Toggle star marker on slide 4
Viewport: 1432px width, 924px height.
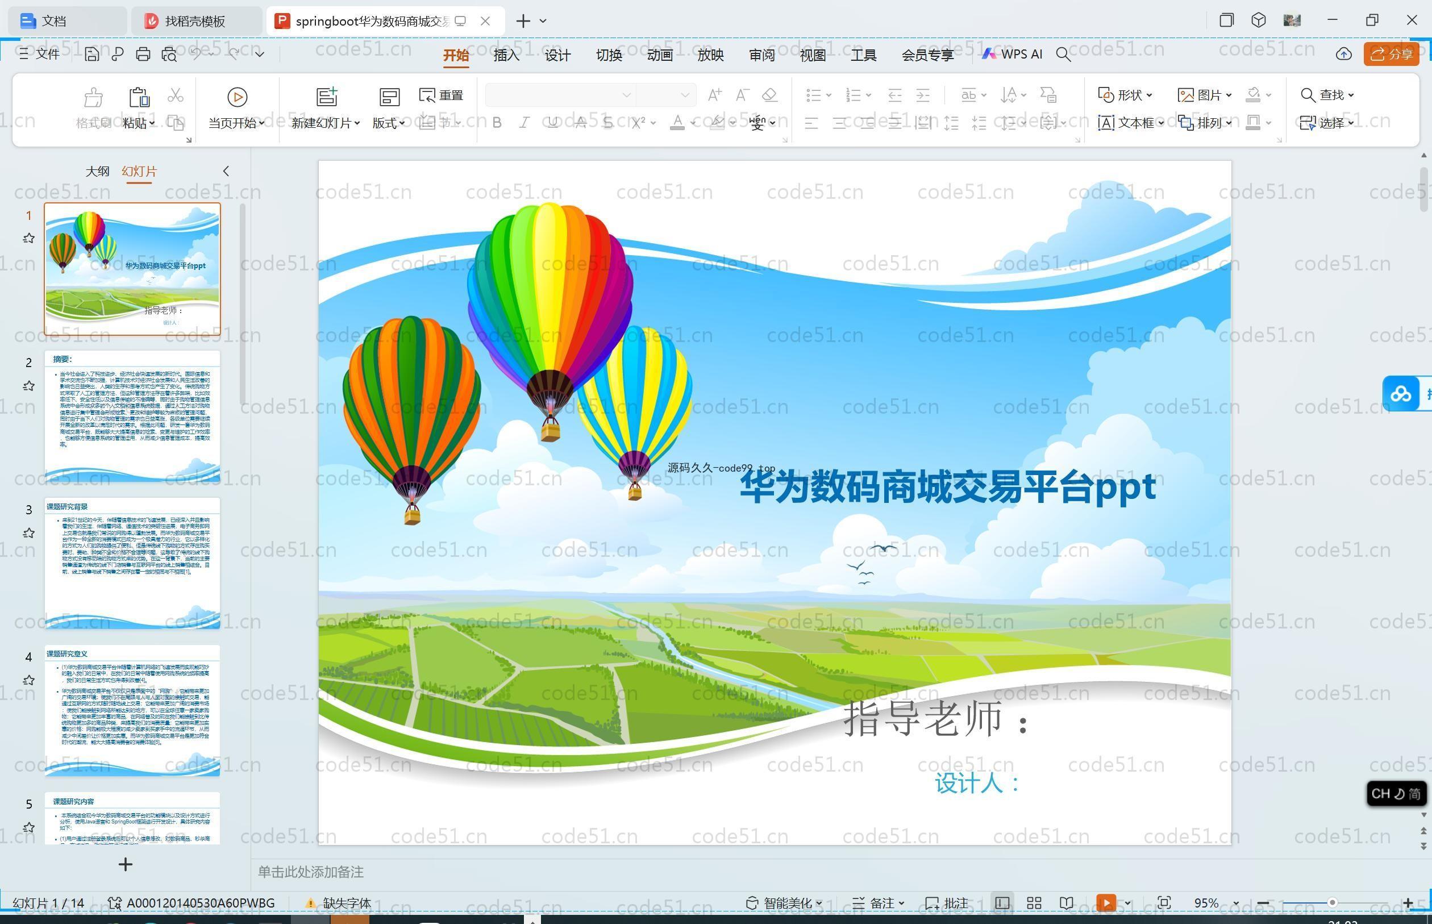[28, 680]
